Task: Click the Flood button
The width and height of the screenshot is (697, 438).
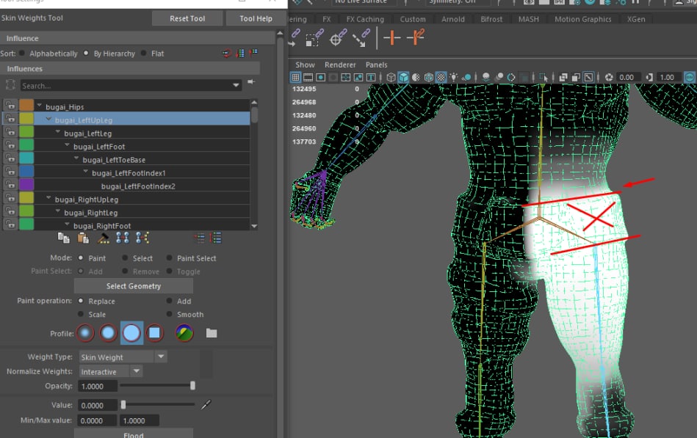Action: 134,434
